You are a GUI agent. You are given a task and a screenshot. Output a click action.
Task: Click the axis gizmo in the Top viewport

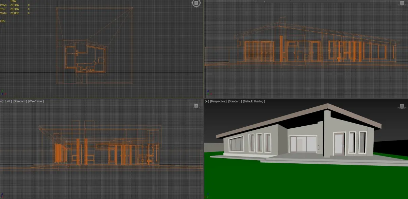point(3,92)
